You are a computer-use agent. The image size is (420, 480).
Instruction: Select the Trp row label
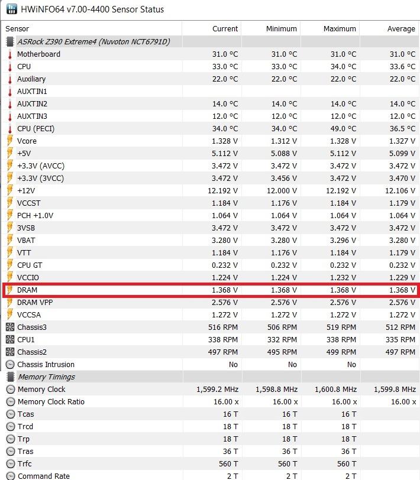[x=23, y=439]
